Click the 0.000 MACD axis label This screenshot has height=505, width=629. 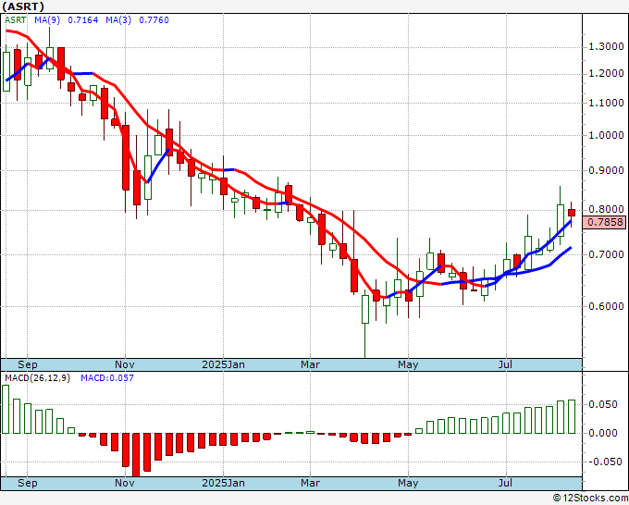click(x=602, y=433)
